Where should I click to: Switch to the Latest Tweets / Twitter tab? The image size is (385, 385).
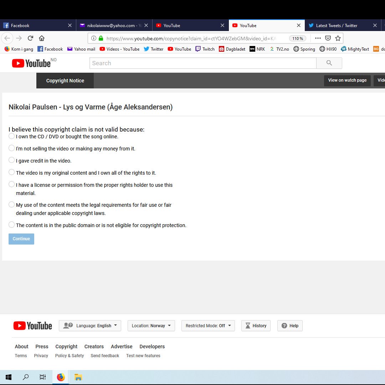click(x=343, y=25)
